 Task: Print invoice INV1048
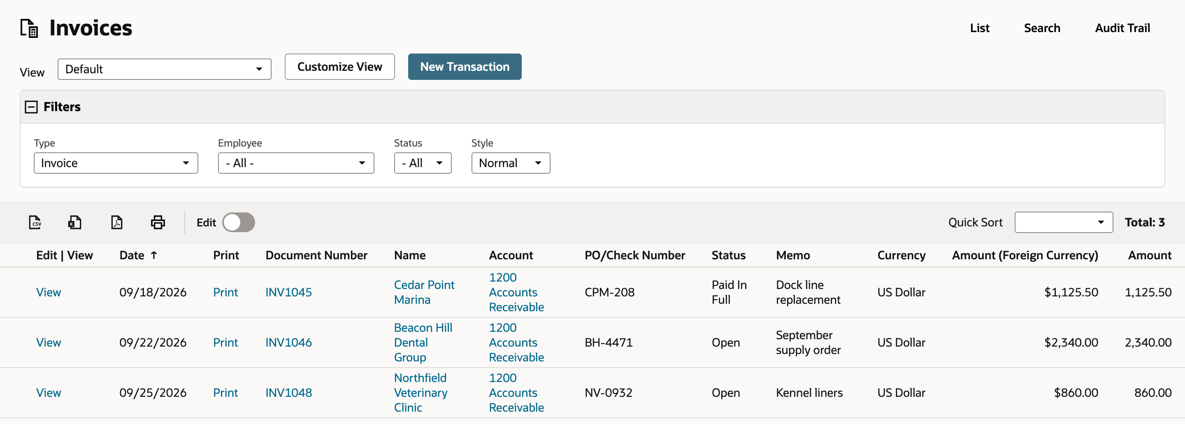tap(225, 393)
